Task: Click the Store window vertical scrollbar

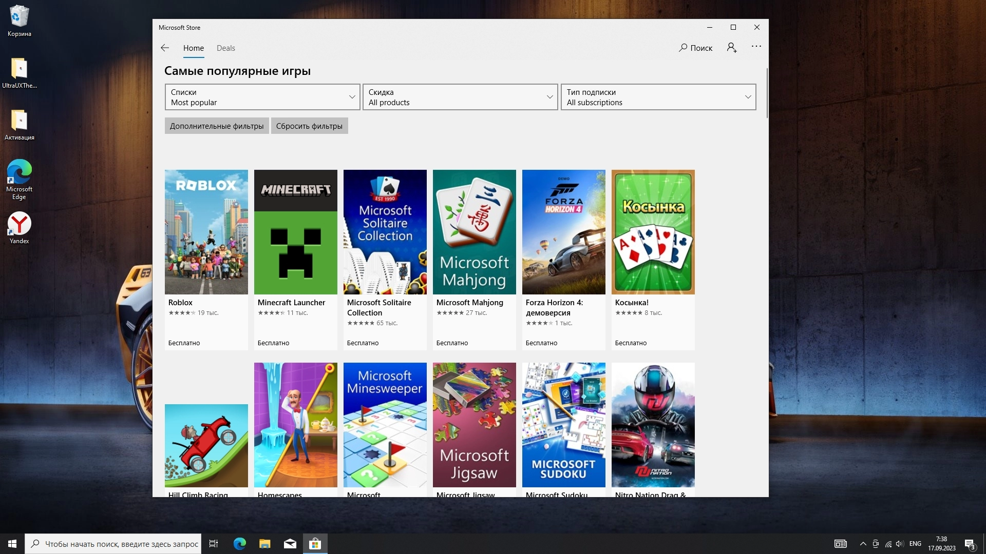Action: tap(767, 92)
